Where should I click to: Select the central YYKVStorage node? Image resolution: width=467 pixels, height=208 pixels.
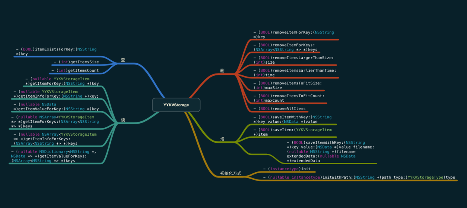coord(176,105)
